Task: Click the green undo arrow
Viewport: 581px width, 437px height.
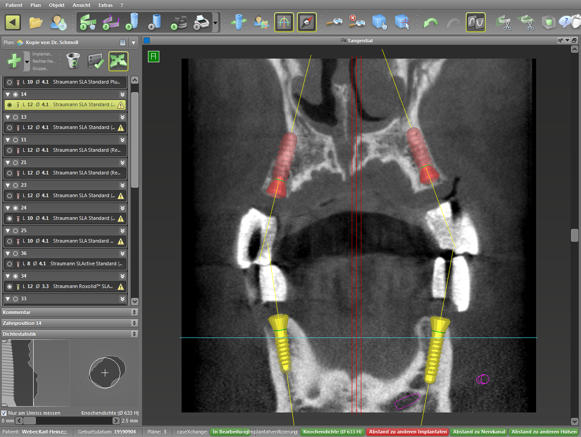Action: tap(430, 23)
